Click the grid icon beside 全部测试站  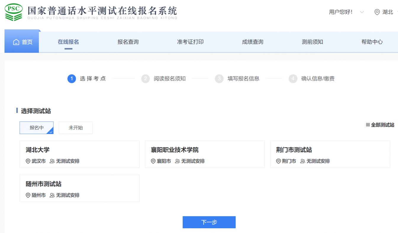coord(368,125)
